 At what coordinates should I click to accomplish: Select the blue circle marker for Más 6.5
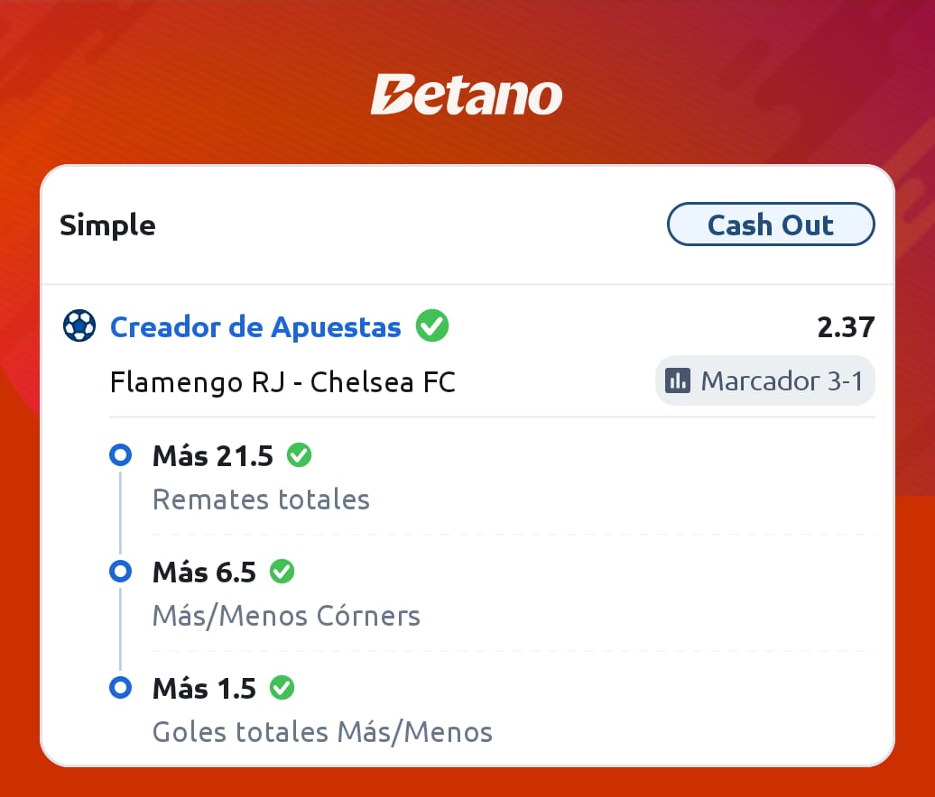(120, 572)
